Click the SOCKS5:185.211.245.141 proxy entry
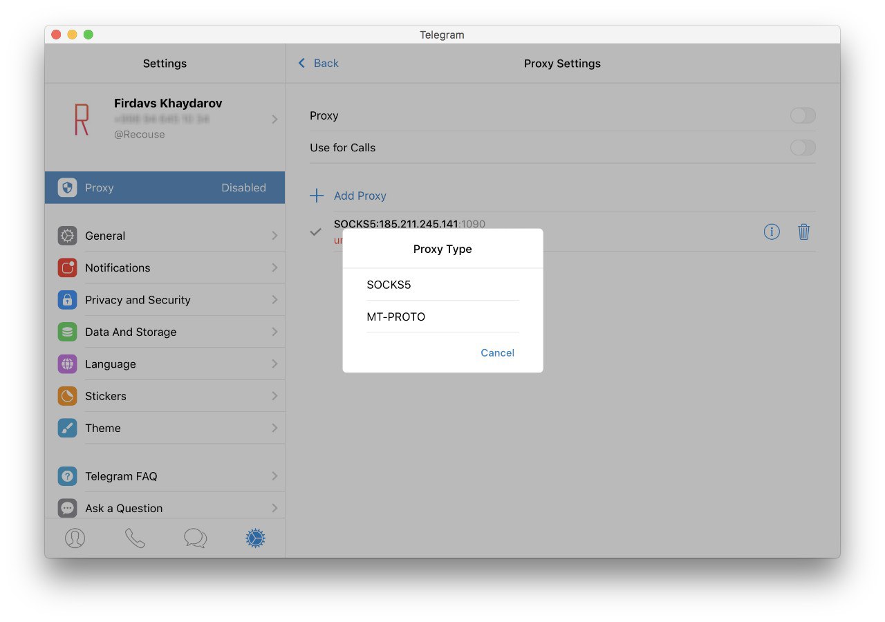 point(409,224)
